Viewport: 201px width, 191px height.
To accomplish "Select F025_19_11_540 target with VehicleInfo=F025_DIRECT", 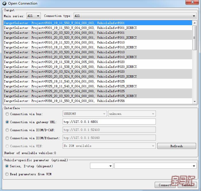I will tap(98, 86).
